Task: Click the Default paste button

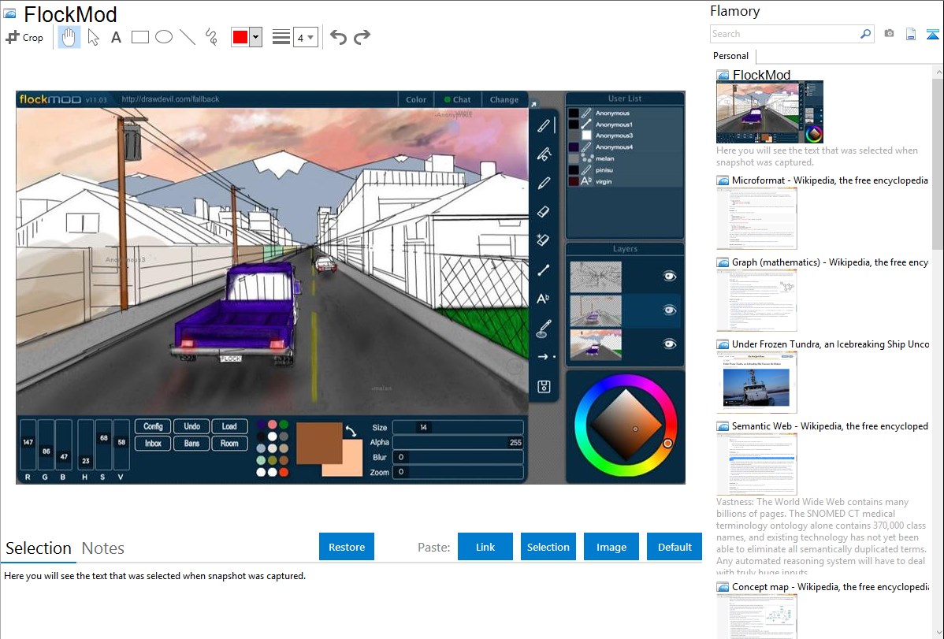Action: point(675,547)
